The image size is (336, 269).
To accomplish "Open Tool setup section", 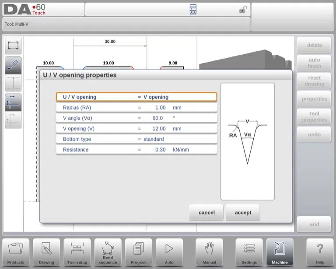I will point(77,252).
